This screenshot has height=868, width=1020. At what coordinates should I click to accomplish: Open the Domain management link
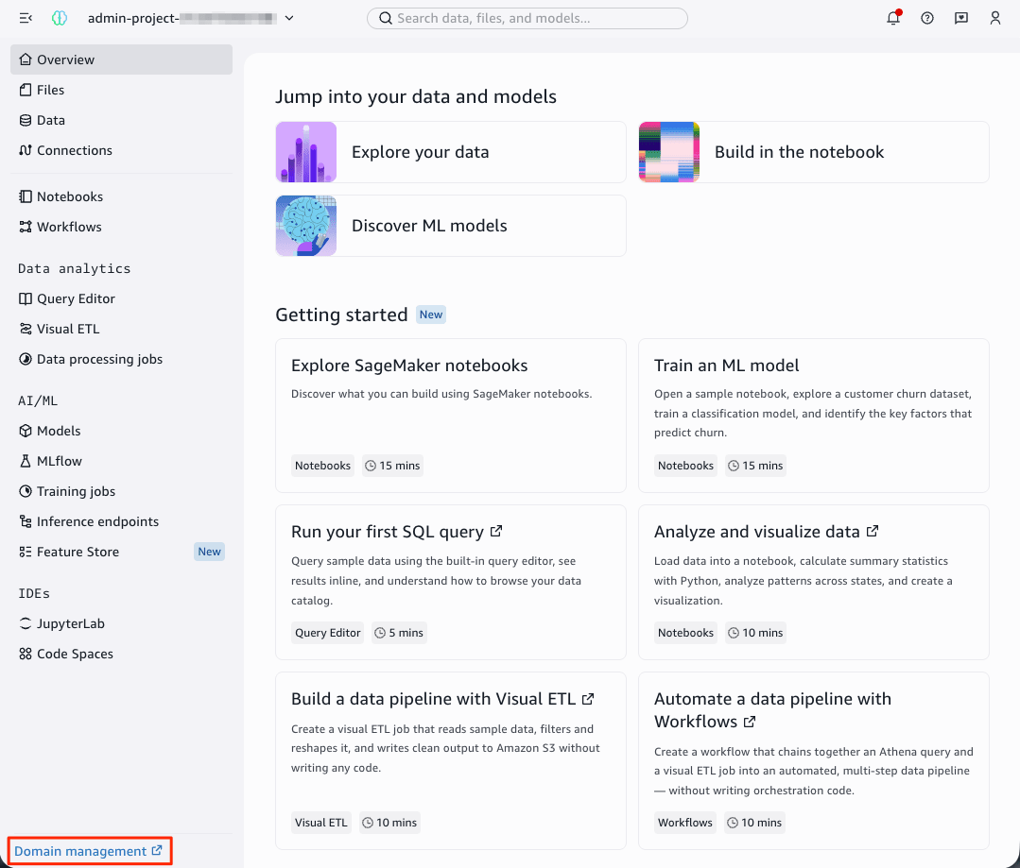tap(89, 850)
